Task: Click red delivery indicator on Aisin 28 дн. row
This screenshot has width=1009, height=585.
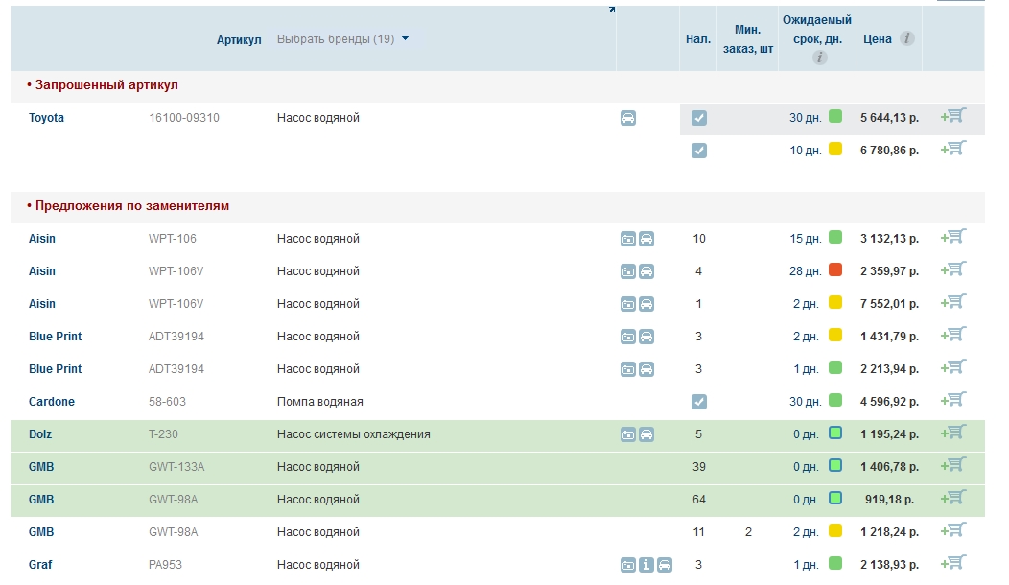Action: 835,270
